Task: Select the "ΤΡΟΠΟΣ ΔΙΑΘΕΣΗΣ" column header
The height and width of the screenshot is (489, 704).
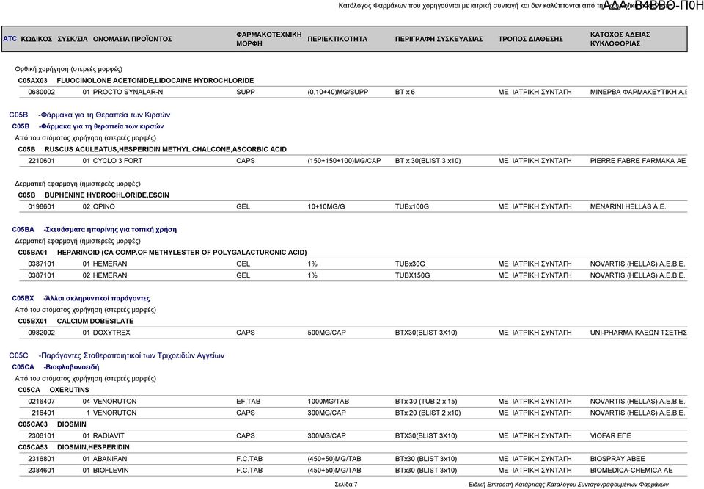Action: [530, 39]
